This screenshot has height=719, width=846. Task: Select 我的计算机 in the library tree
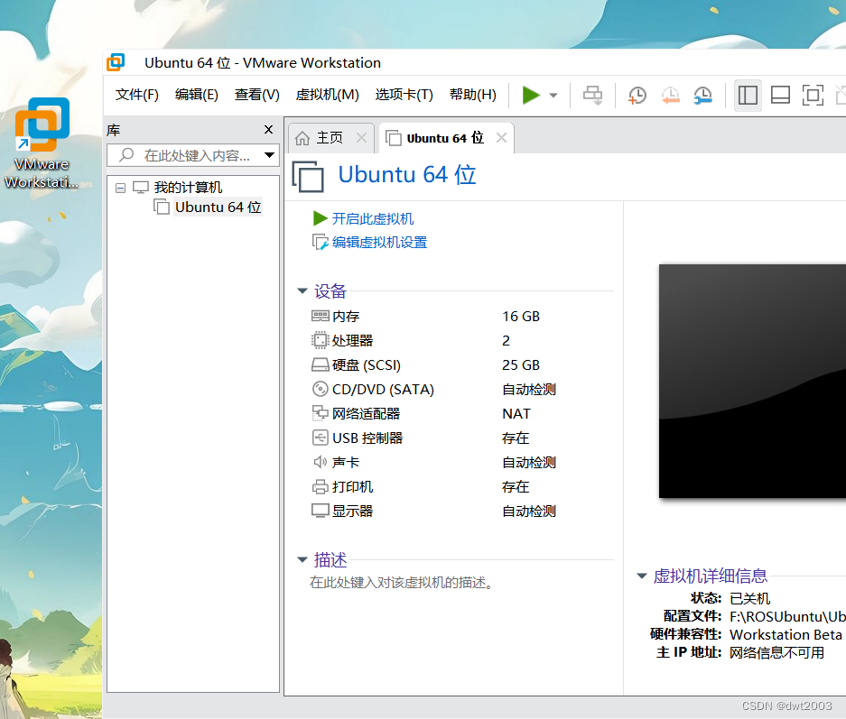tap(188, 188)
